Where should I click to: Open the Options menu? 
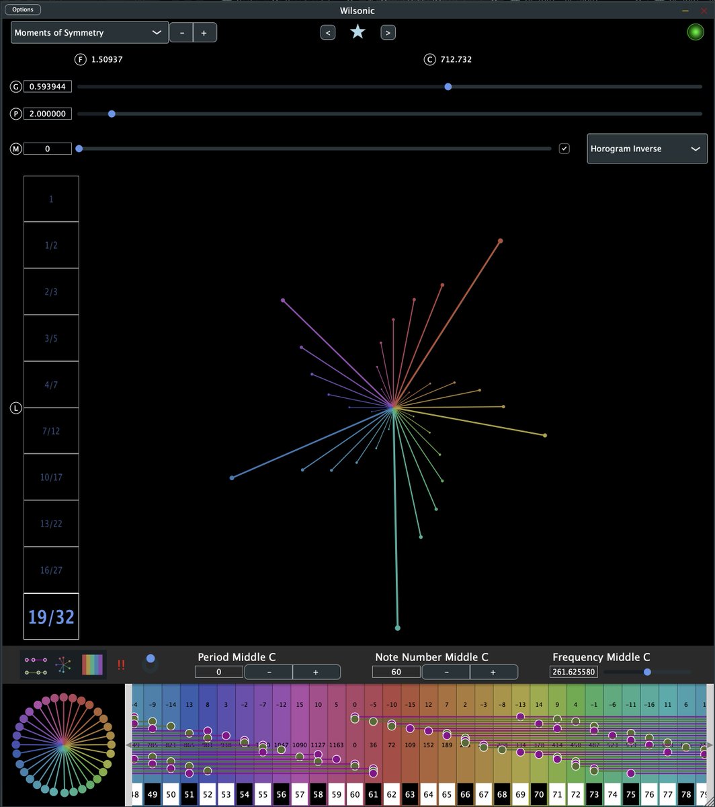pyautogui.click(x=22, y=9)
